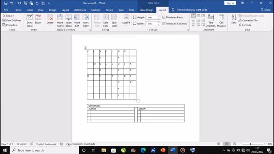This screenshot has height=154, width=274.
Task: Open Cell Margins settings
Action: pyautogui.click(x=221, y=21)
